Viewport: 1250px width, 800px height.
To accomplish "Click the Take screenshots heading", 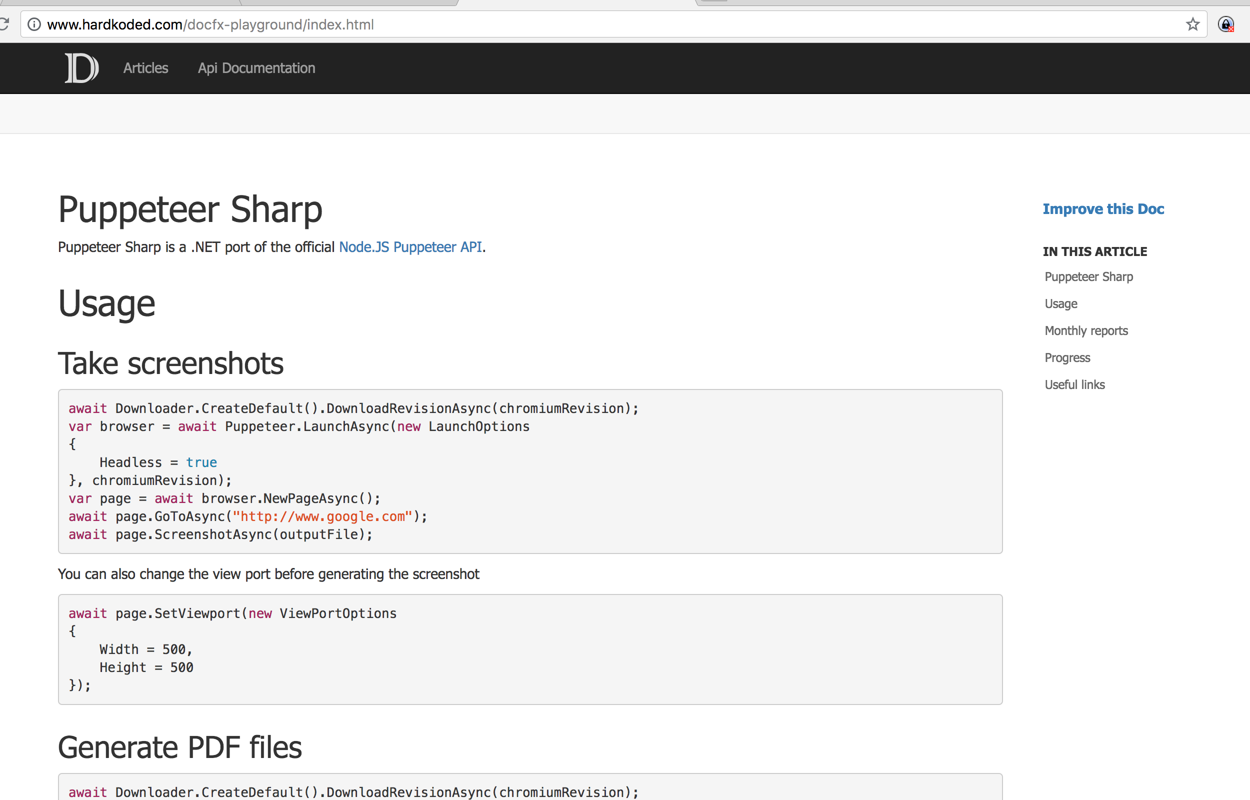I will click(x=170, y=363).
